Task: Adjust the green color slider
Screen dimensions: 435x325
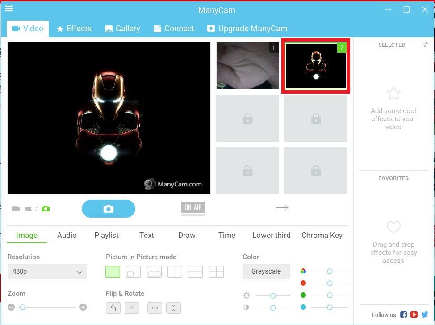Action: [330, 295]
